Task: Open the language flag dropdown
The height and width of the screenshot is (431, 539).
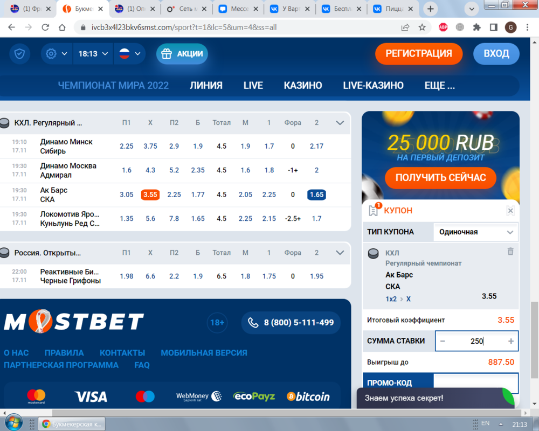Action: pos(129,54)
